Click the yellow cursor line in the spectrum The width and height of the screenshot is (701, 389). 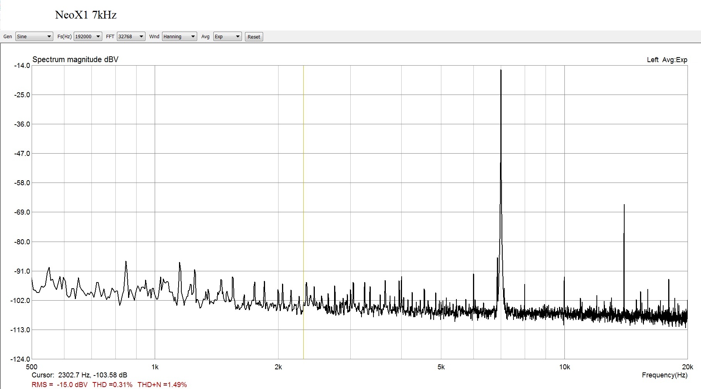[303, 212]
